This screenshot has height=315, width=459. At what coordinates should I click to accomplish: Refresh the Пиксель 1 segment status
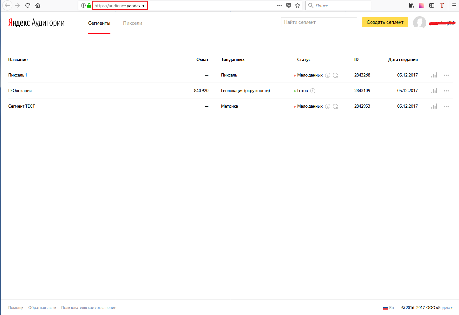click(335, 75)
